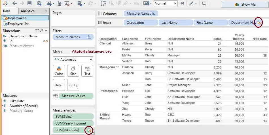This screenshot has width=269, height=135.
Task: Click the sort icon on Filters Measure Names pill
Action: tap(89, 37)
